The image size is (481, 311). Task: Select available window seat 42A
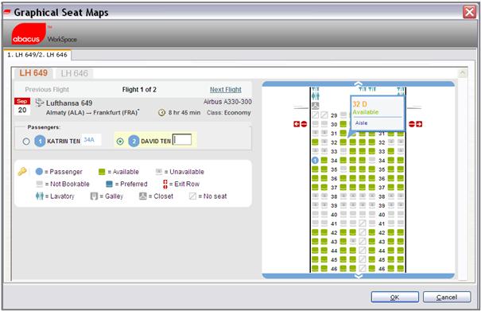click(x=315, y=232)
